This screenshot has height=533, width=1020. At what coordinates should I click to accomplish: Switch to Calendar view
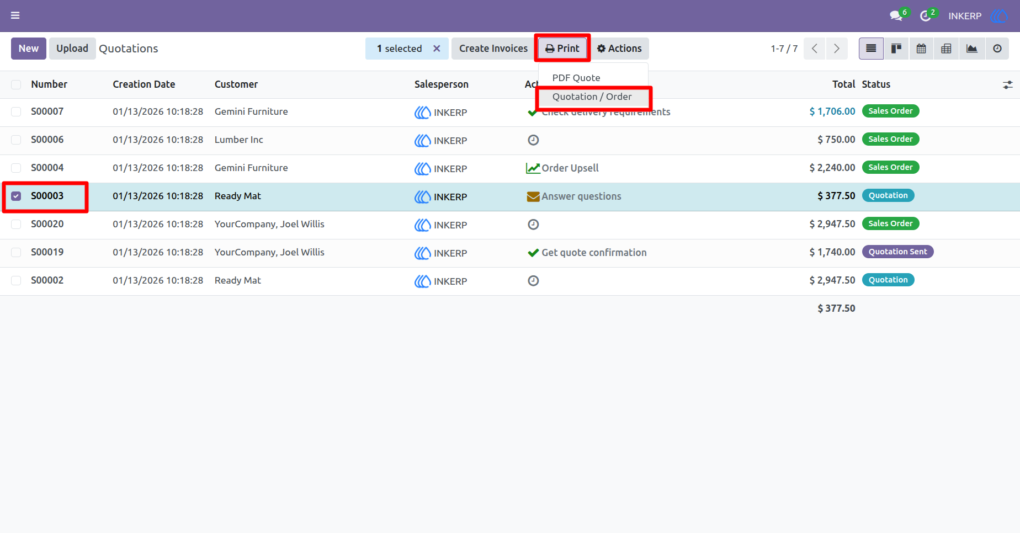pyautogui.click(x=921, y=49)
